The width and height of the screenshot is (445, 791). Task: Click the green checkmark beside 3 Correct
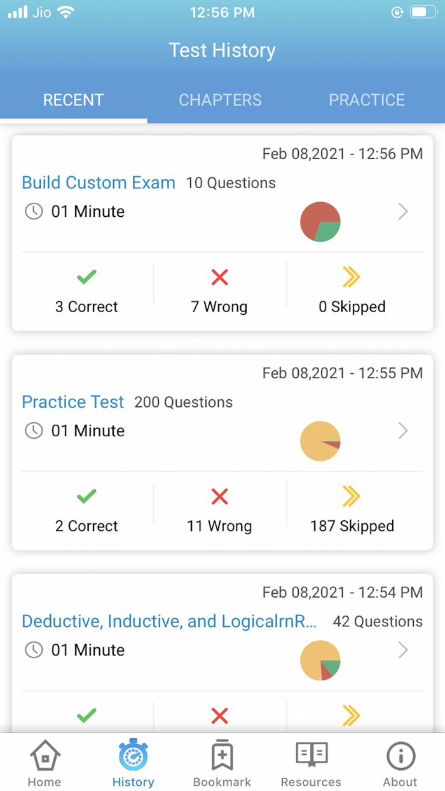point(86,277)
